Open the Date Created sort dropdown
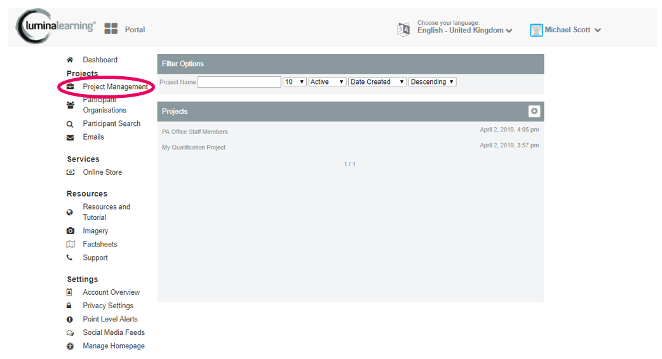 [x=377, y=82]
